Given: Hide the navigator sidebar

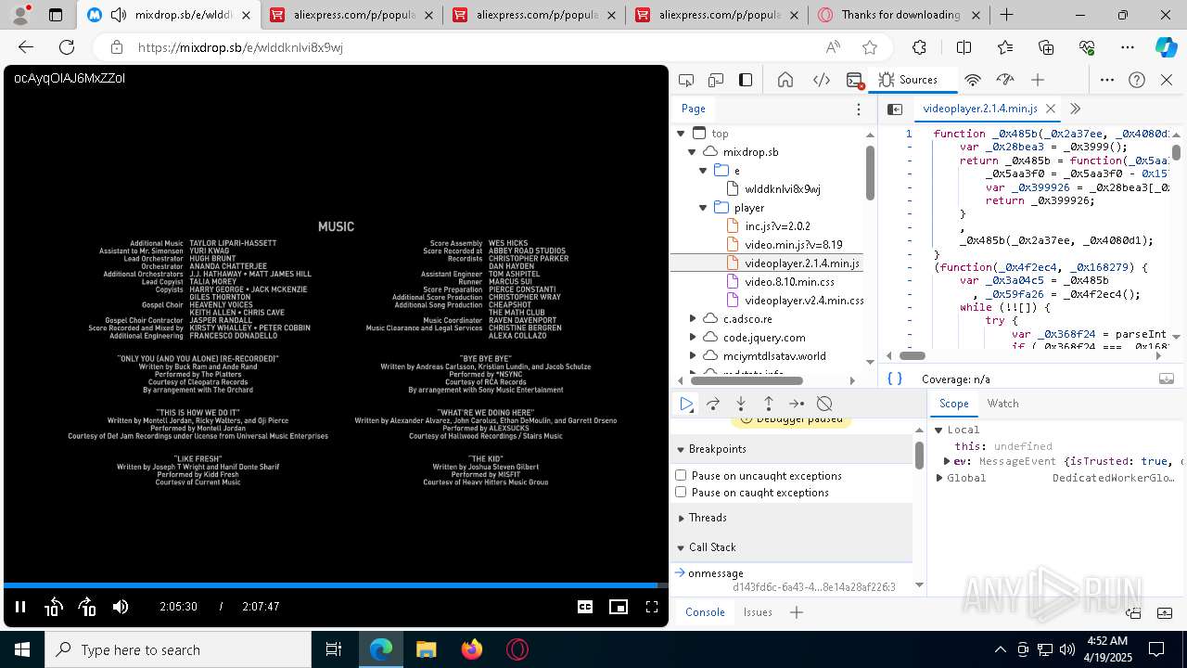Looking at the screenshot, I should pos(895,109).
